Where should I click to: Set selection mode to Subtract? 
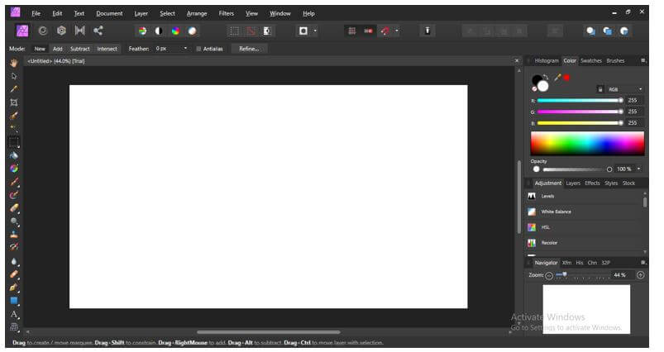coord(80,49)
